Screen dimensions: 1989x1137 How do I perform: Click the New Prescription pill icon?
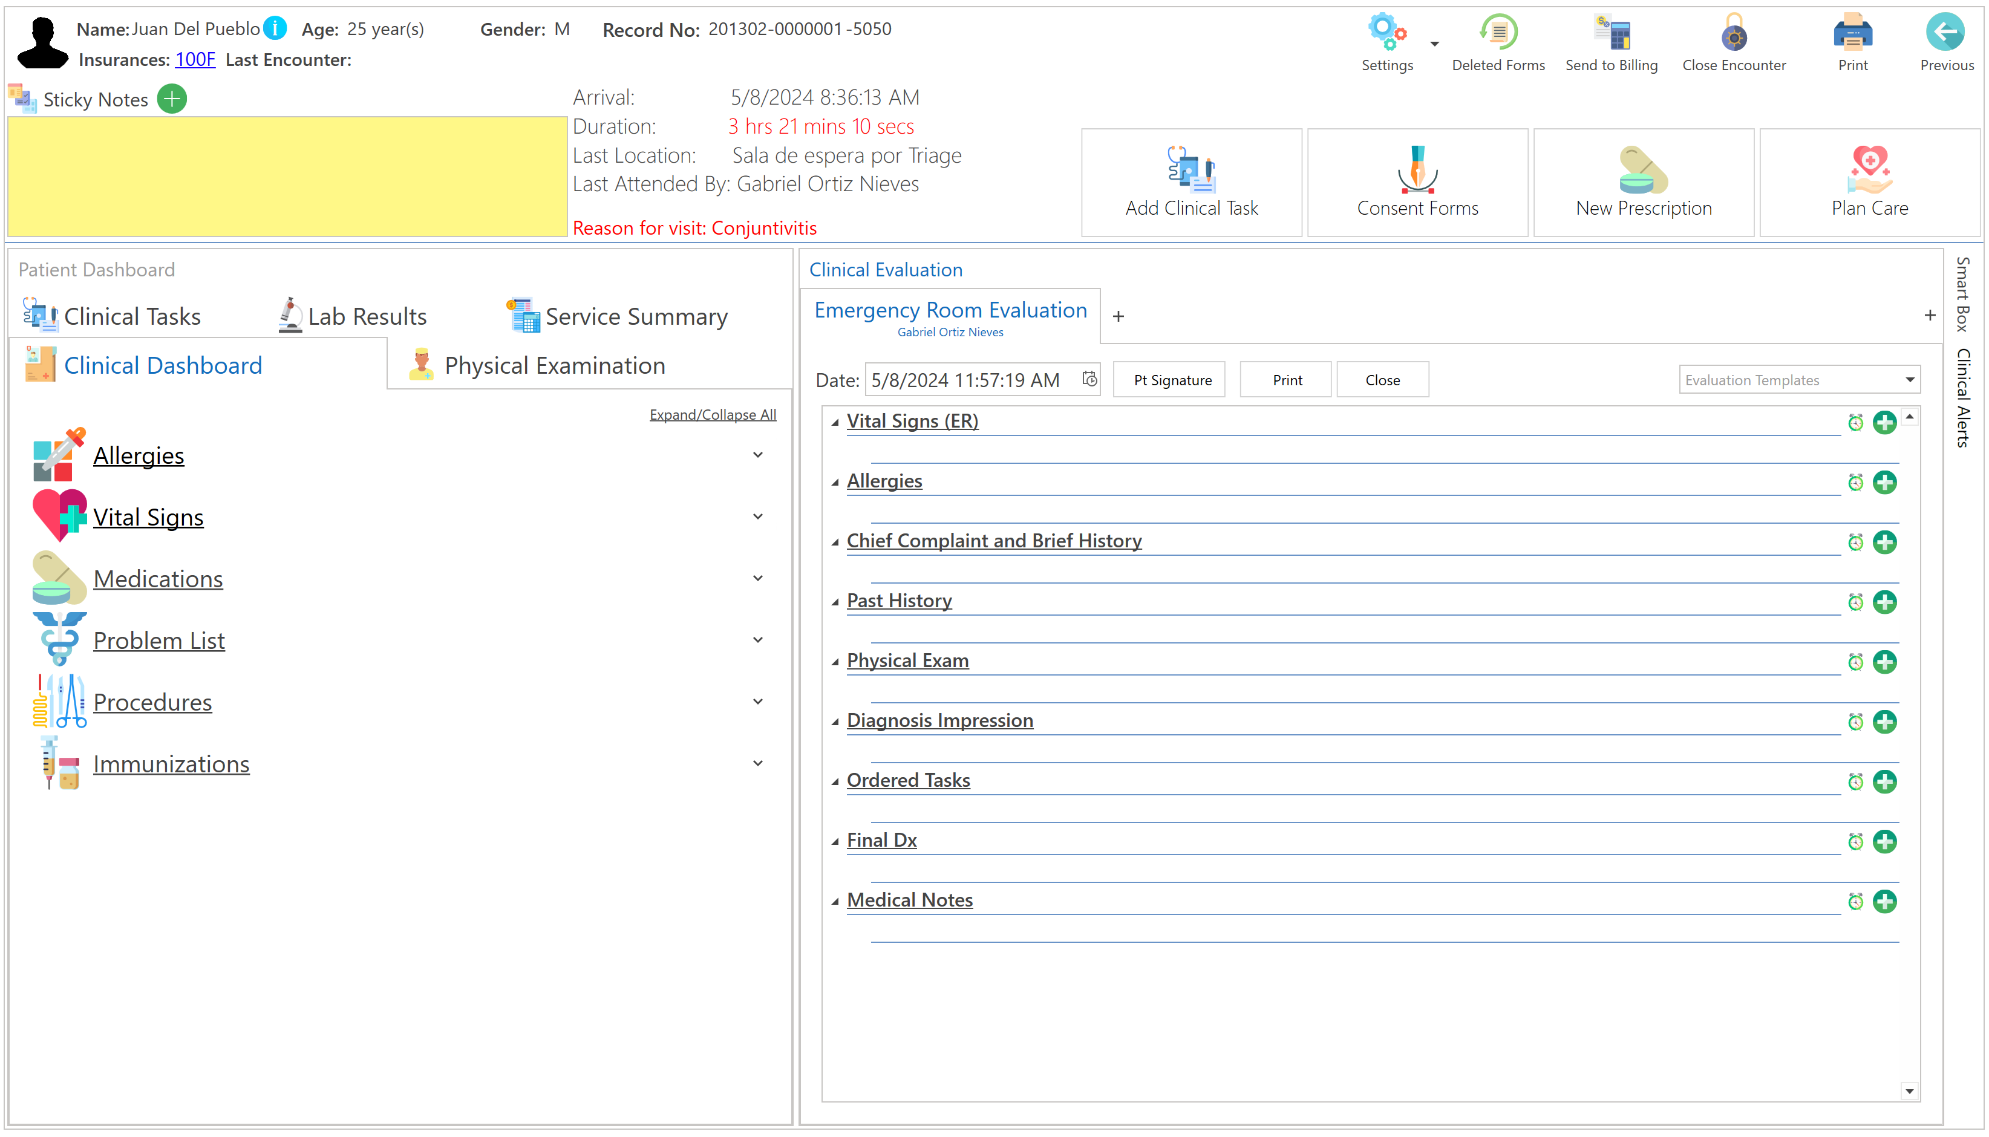pos(1642,169)
